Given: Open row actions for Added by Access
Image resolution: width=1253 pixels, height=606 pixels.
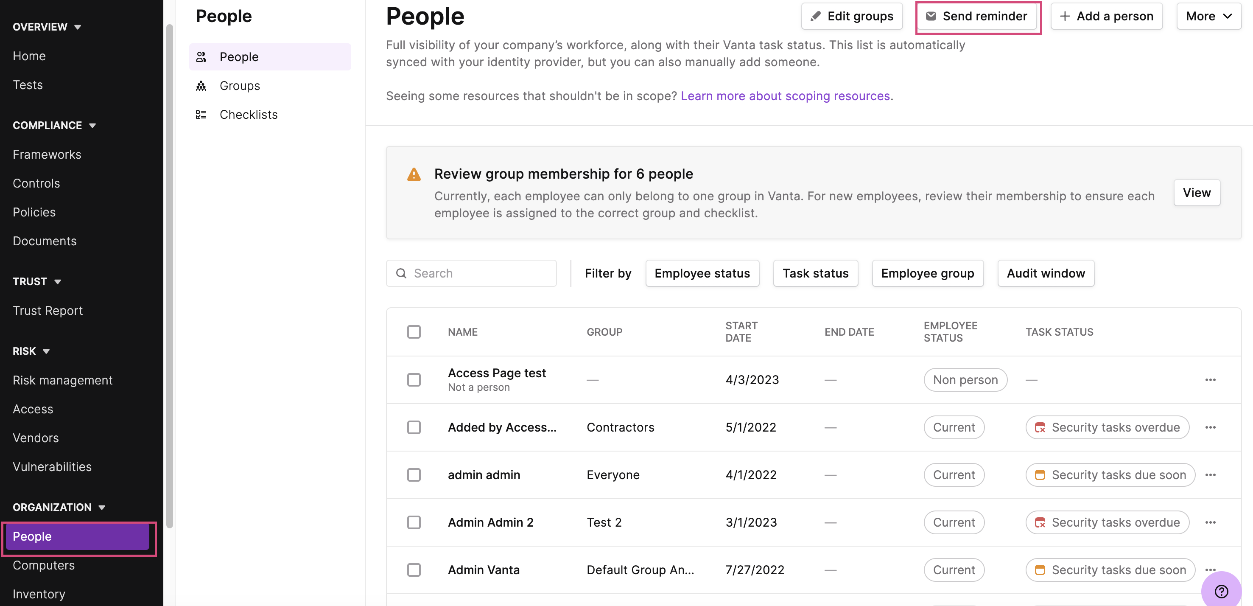Looking at the screenshot, I should point(1211,427).
